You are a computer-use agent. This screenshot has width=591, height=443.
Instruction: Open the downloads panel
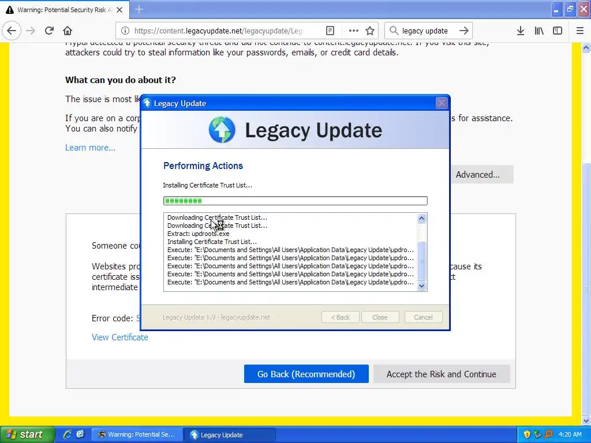[x=521, y=31]
